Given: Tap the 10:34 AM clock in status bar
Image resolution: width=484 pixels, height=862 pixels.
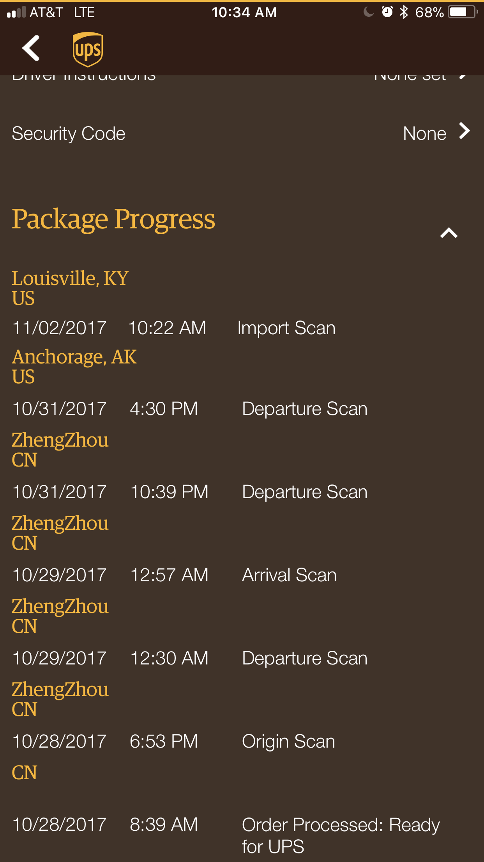Looking at the screenshot, I should coord(244,12).
